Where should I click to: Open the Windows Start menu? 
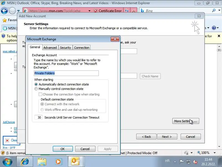(x=7, y=162)
